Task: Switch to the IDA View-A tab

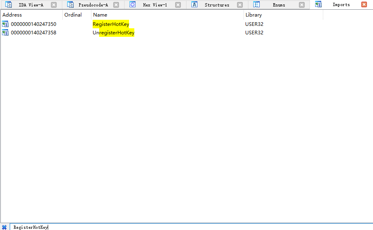Action: (x=31, y=5)
